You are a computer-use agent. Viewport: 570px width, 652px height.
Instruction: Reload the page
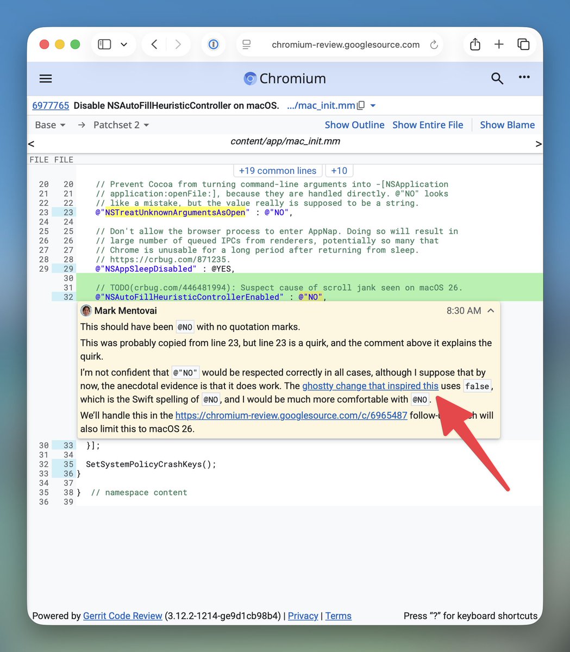[x=434, y=45]
